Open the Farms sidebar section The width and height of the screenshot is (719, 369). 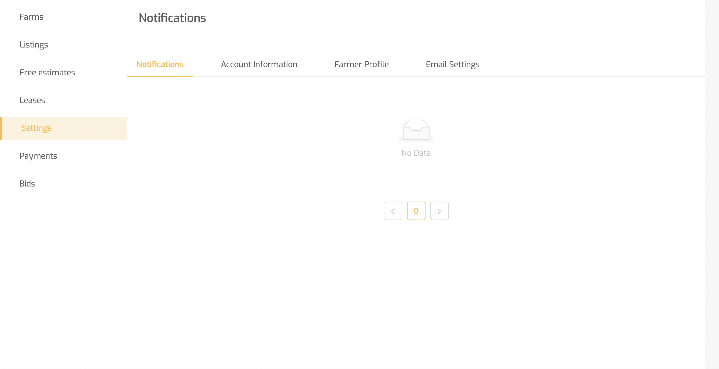pyautogui.click(x=31, y=17)
